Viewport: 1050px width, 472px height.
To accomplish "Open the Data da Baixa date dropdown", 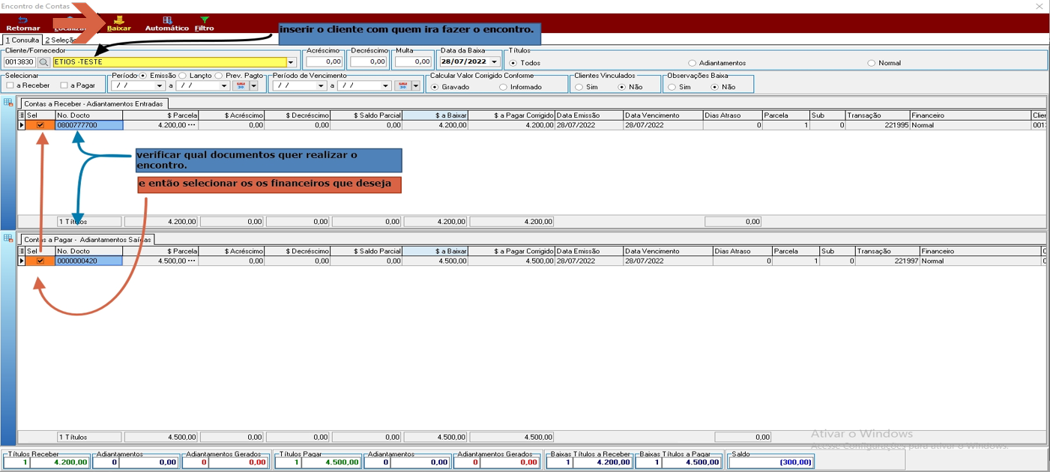I will coord(494,62).
